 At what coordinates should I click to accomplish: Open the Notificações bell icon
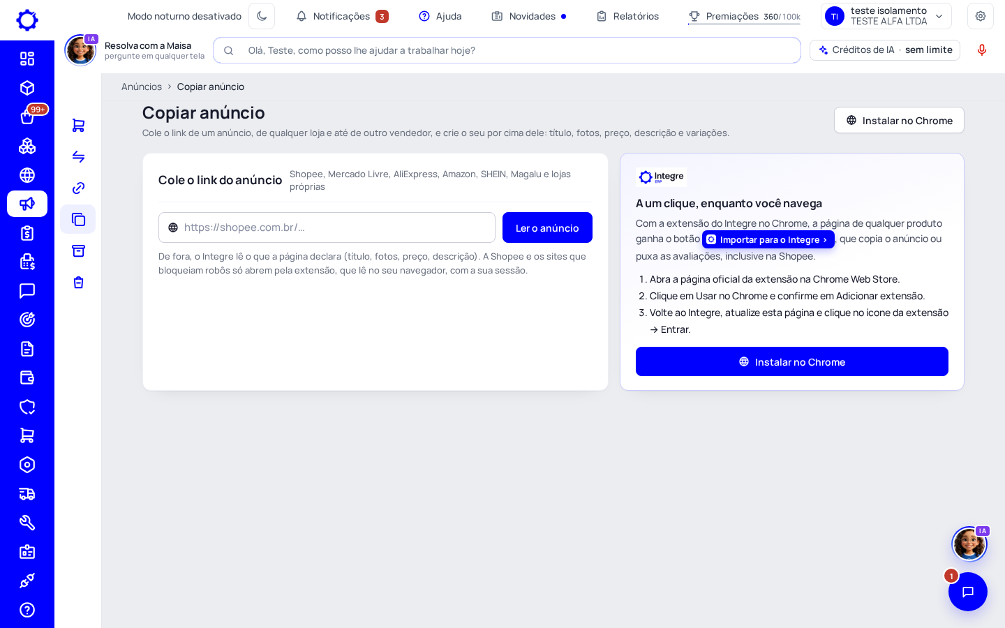point(301,16)
